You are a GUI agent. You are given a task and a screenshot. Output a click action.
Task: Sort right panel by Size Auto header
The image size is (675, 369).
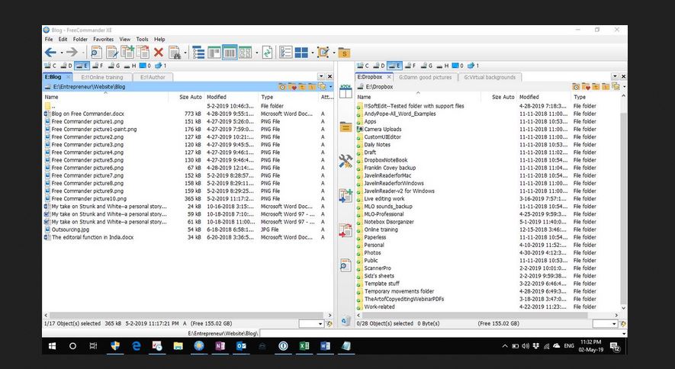click(x=499, y=97)
